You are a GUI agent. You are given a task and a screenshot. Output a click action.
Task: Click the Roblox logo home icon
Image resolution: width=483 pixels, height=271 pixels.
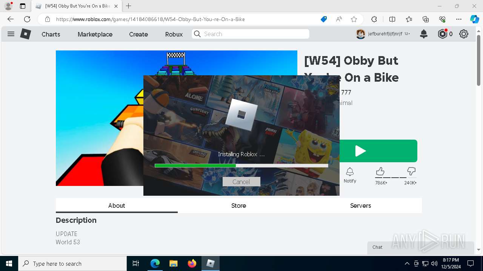point(25,34)
